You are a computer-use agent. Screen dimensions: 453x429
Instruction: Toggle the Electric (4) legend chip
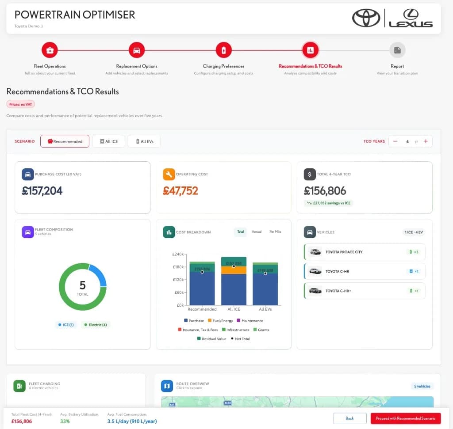click(96, 325)
